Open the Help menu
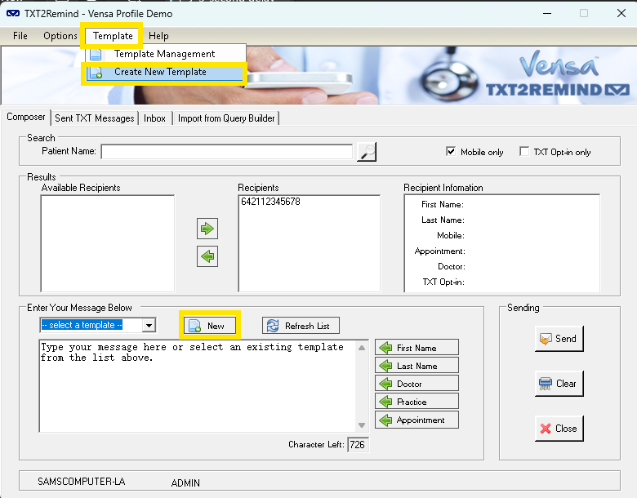The height and width of the screenshot is (498, 637). point(158,36)
